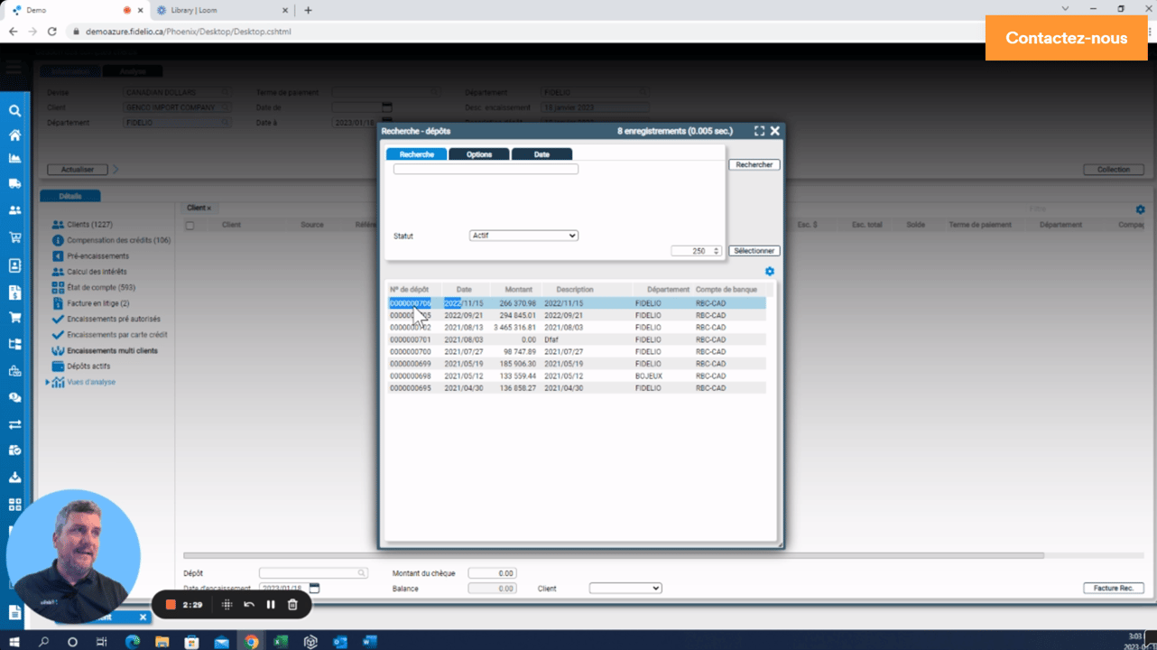
Task: Click the Loom dotted drag-handle icon
Action: coord(227,605)
